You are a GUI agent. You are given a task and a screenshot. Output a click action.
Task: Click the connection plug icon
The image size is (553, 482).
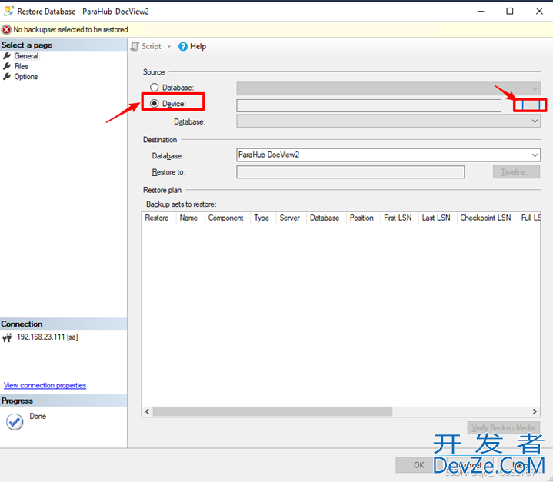click(x=7, y=337)
